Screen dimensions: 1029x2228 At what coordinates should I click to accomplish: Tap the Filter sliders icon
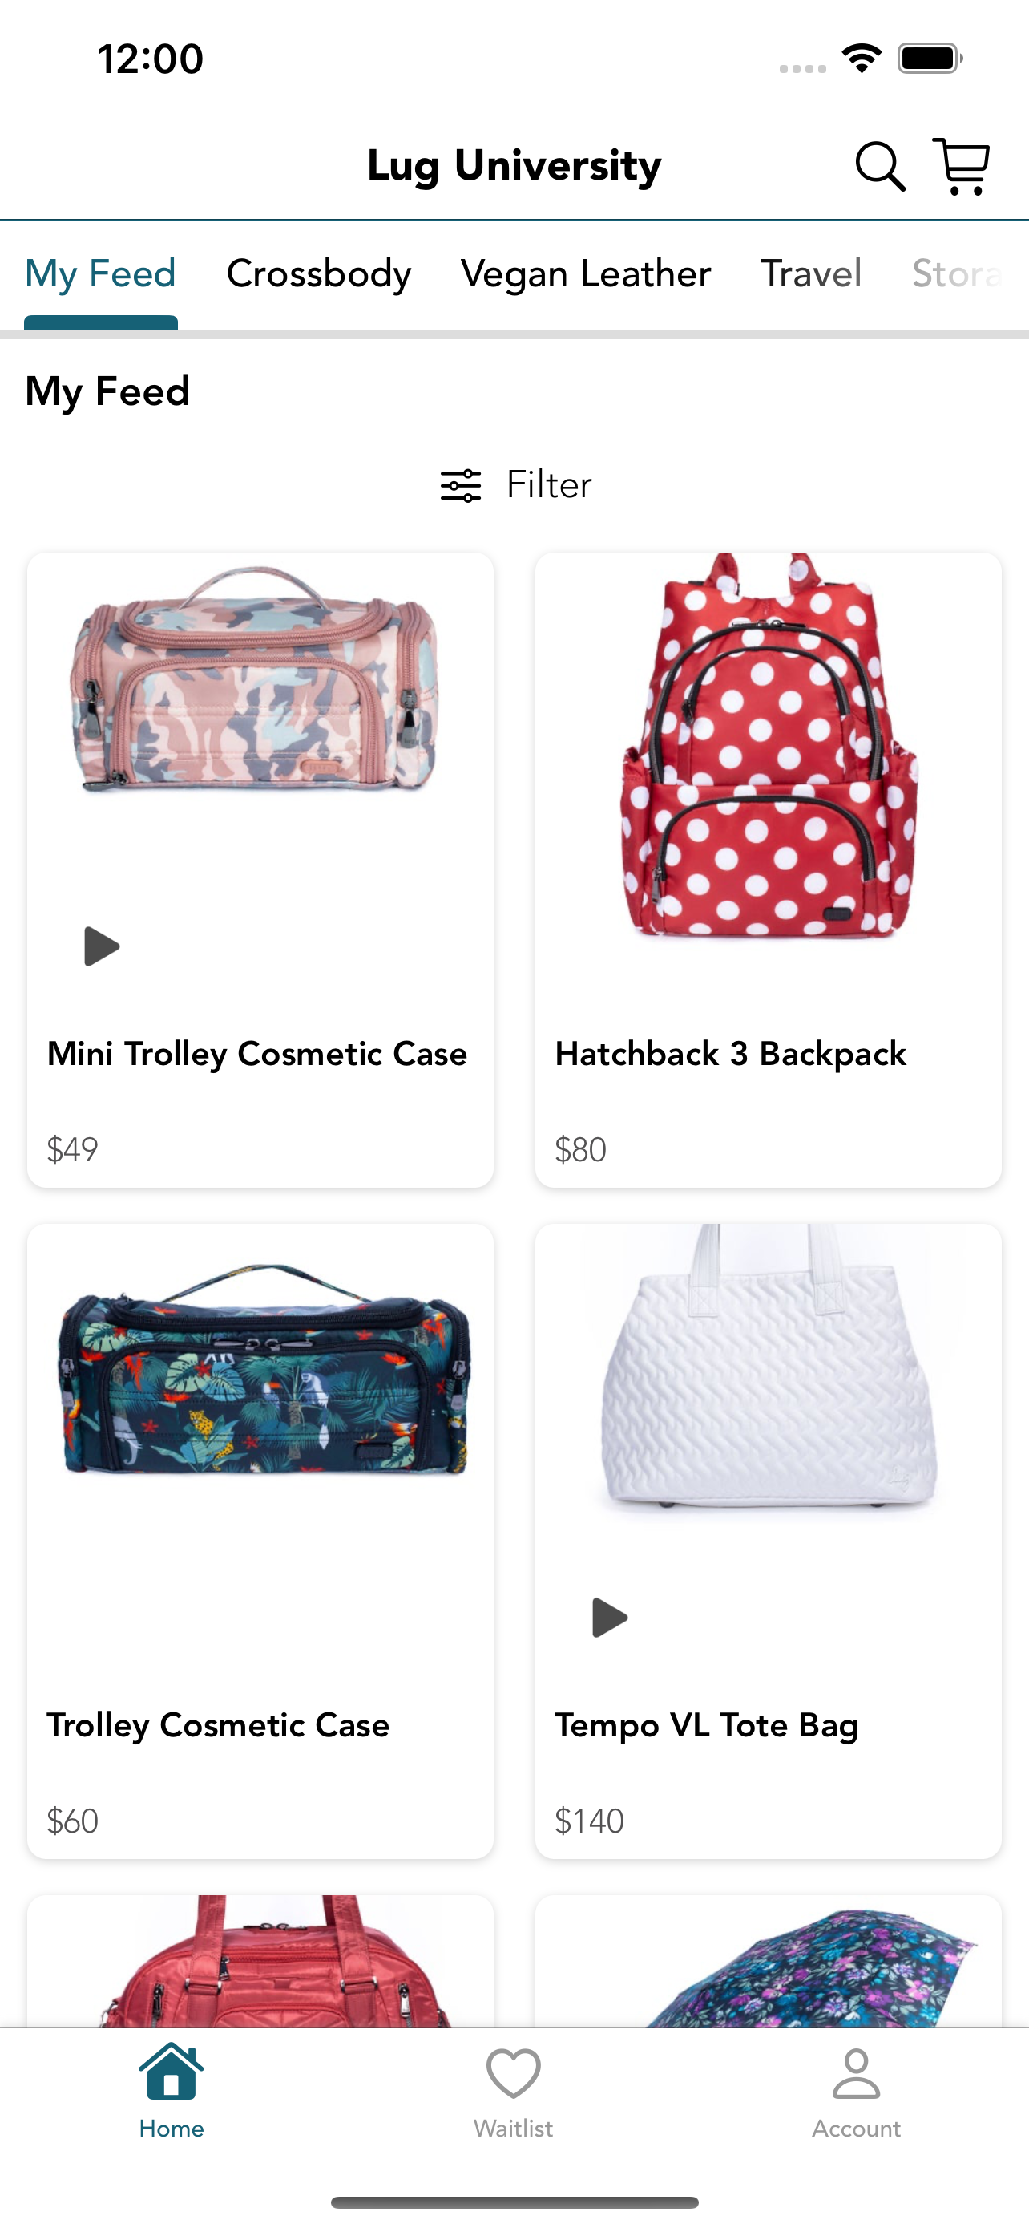click(461, 485)
